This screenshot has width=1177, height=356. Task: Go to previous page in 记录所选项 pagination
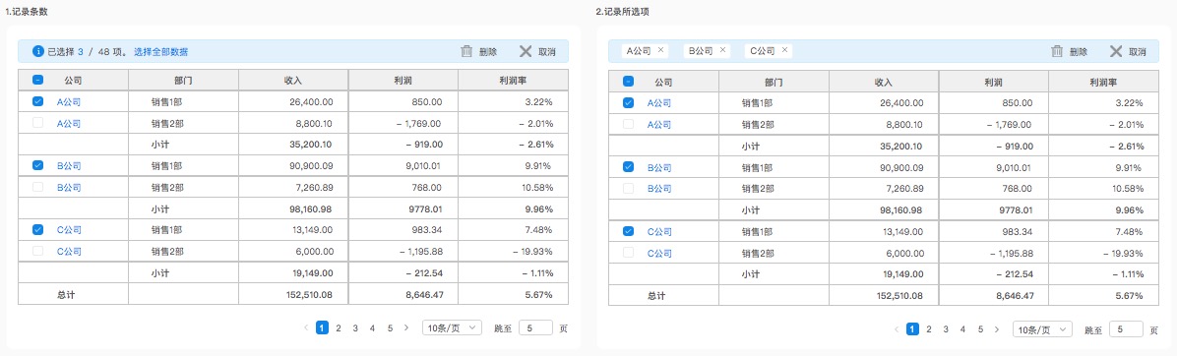897,328
